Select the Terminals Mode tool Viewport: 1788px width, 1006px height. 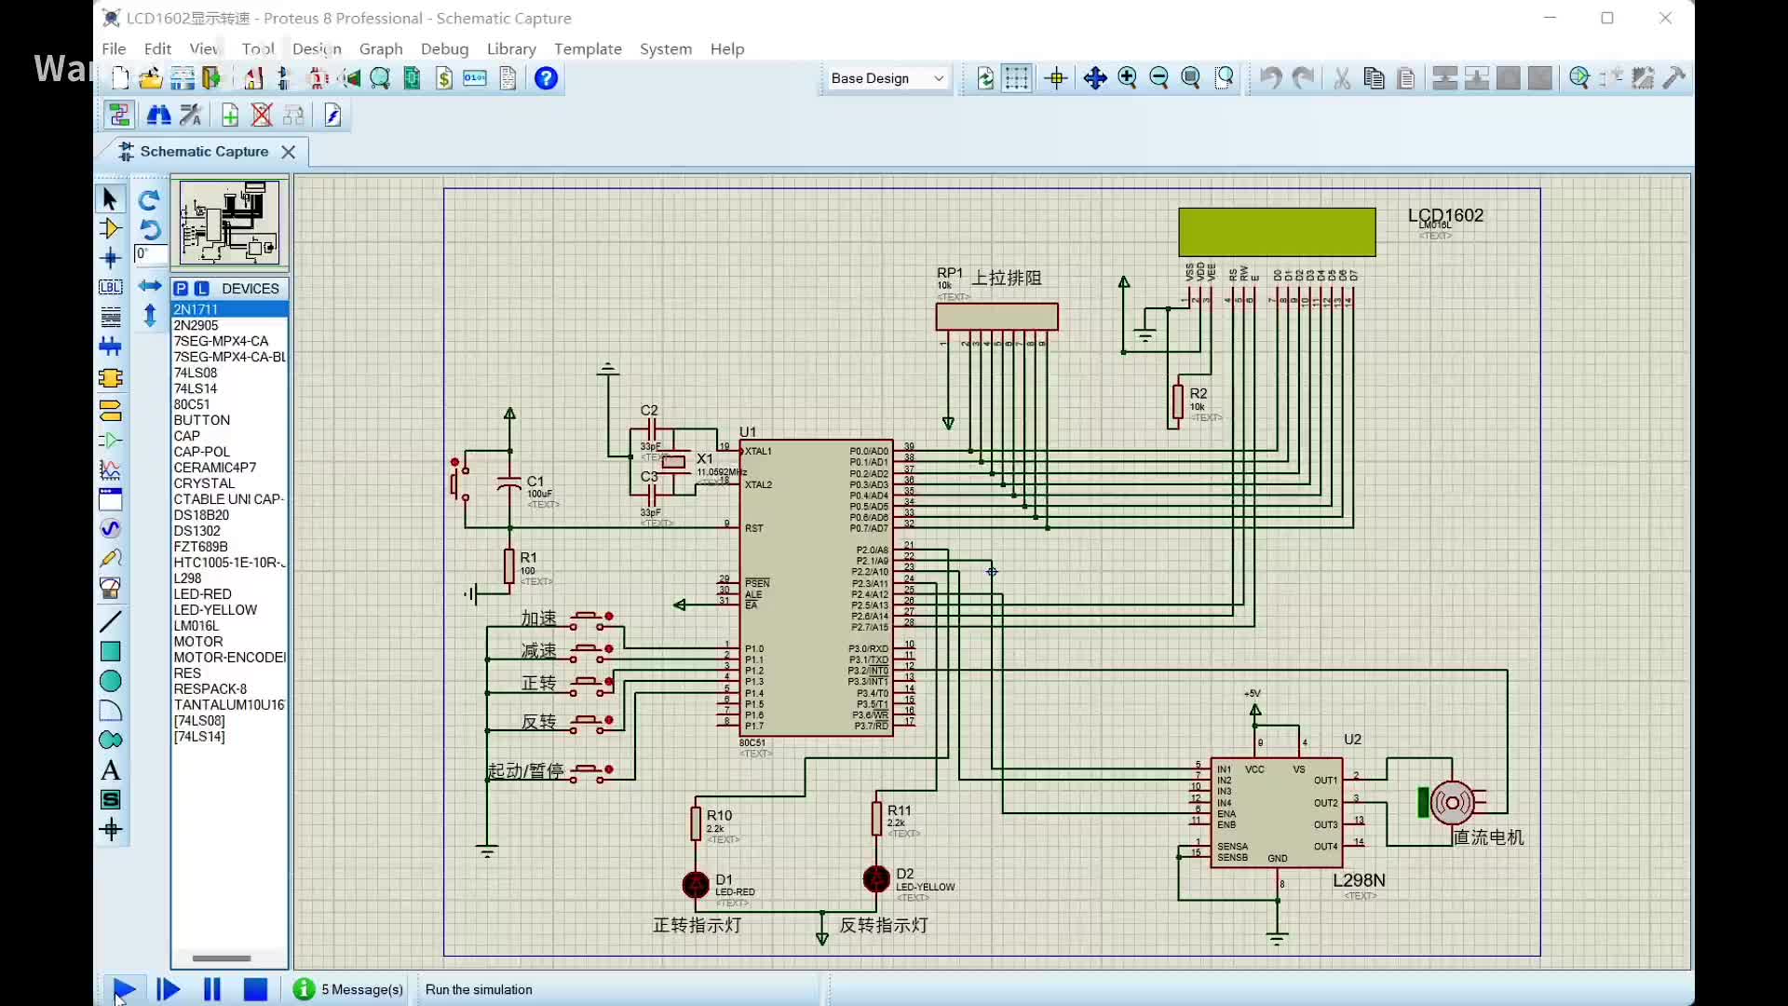(110, 410)
